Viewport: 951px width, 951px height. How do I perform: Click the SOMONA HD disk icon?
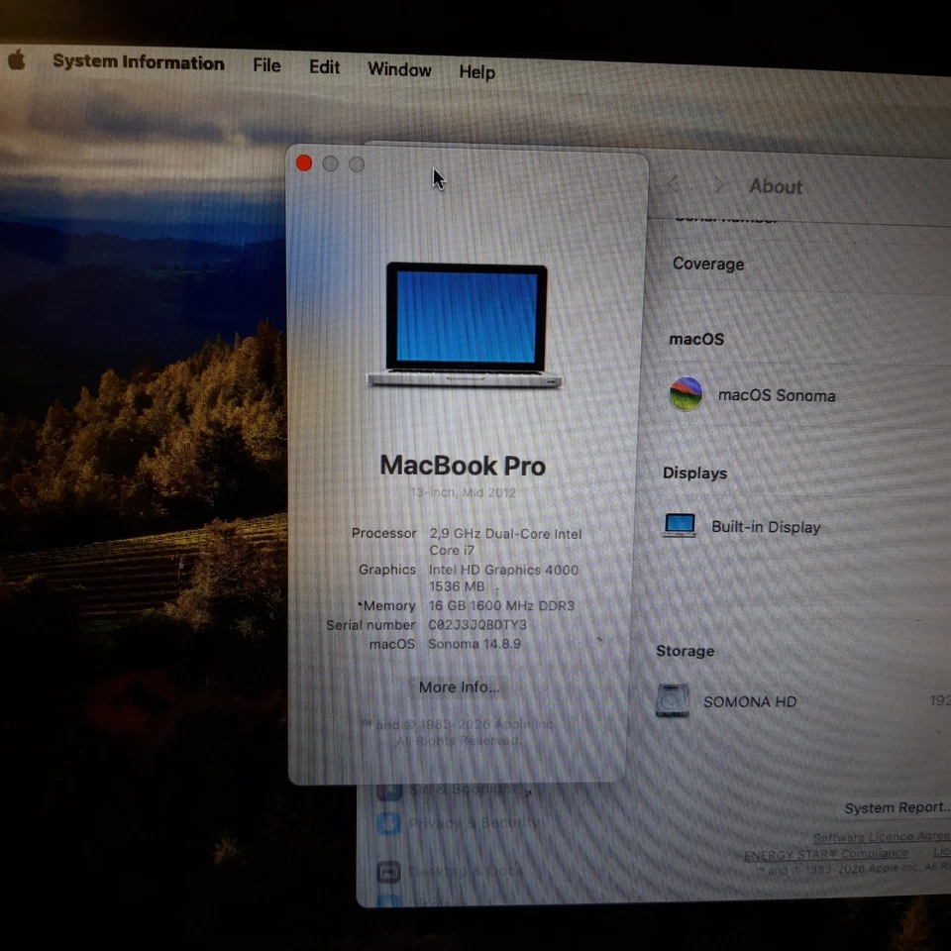673,700
